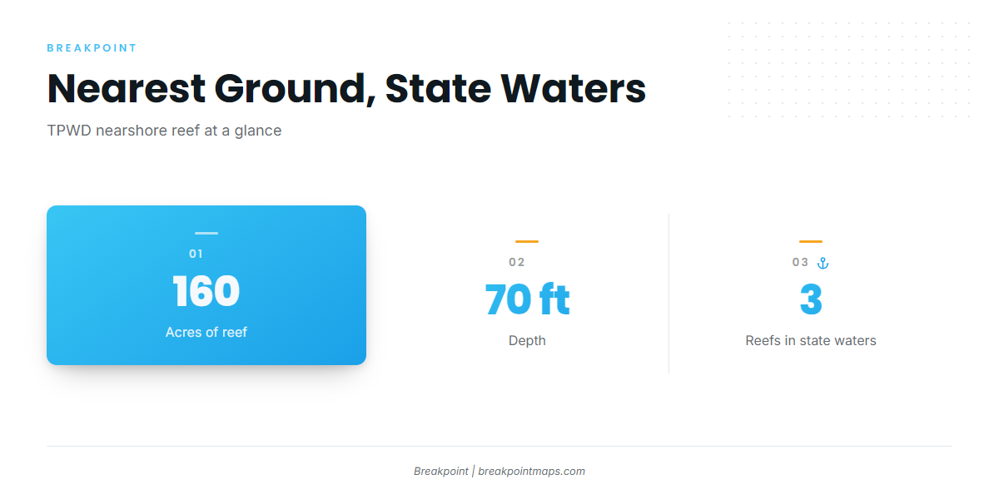Click the 160 number in blue card
Screen dimensions: 999x499
click(x=206, y=291)
